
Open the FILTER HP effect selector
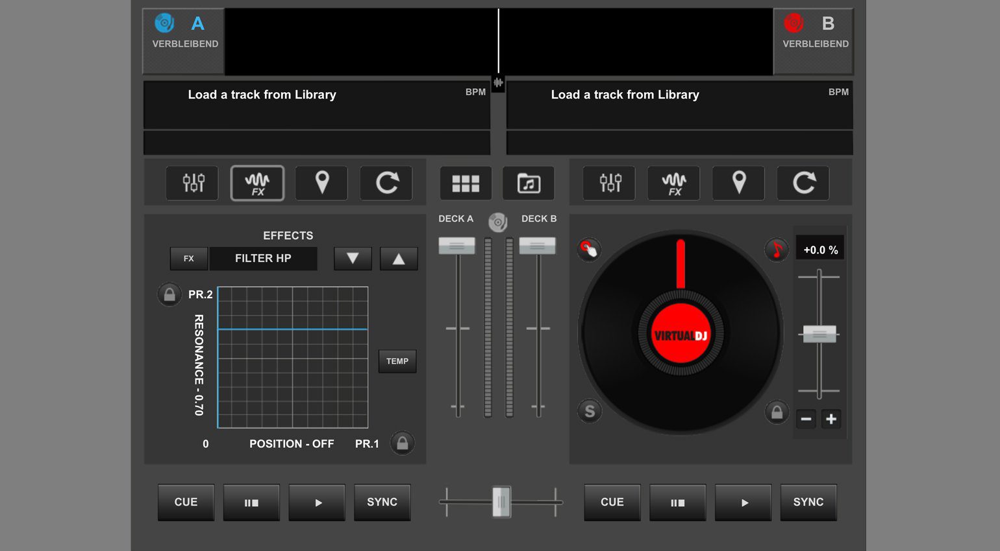(263, 258)
